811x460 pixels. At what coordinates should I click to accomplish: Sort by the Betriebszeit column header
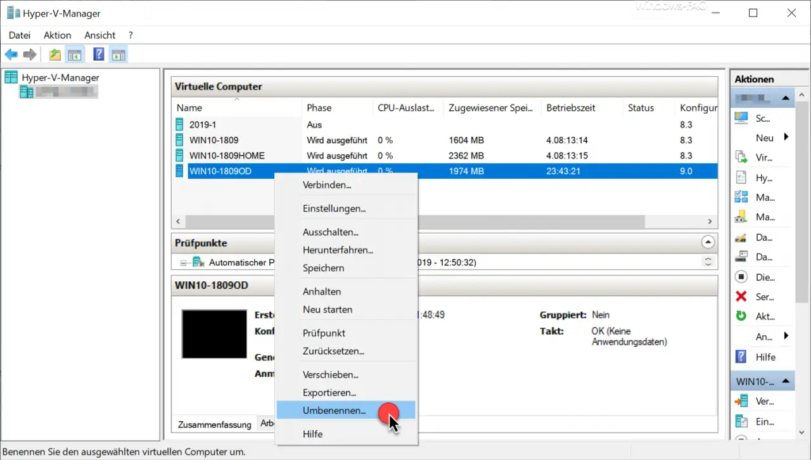click(x=582, y=108)
